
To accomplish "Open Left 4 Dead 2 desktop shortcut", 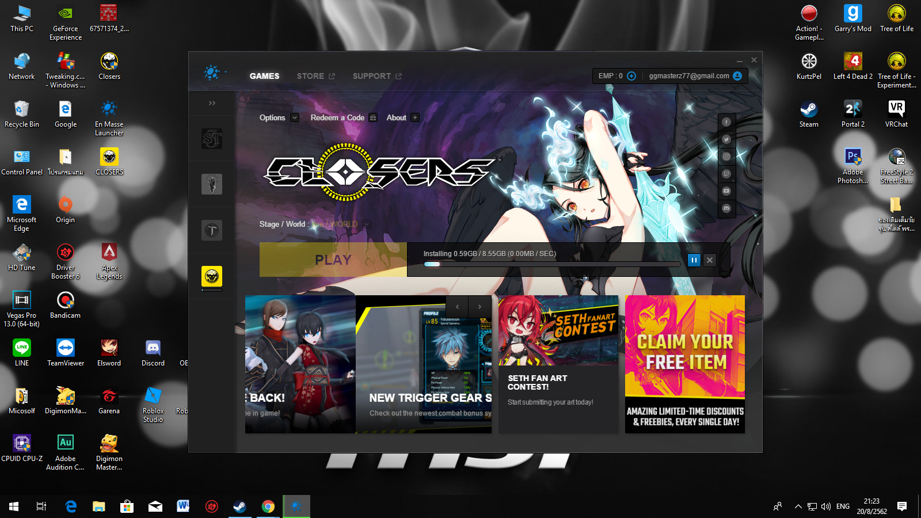I will coord(853,66).
